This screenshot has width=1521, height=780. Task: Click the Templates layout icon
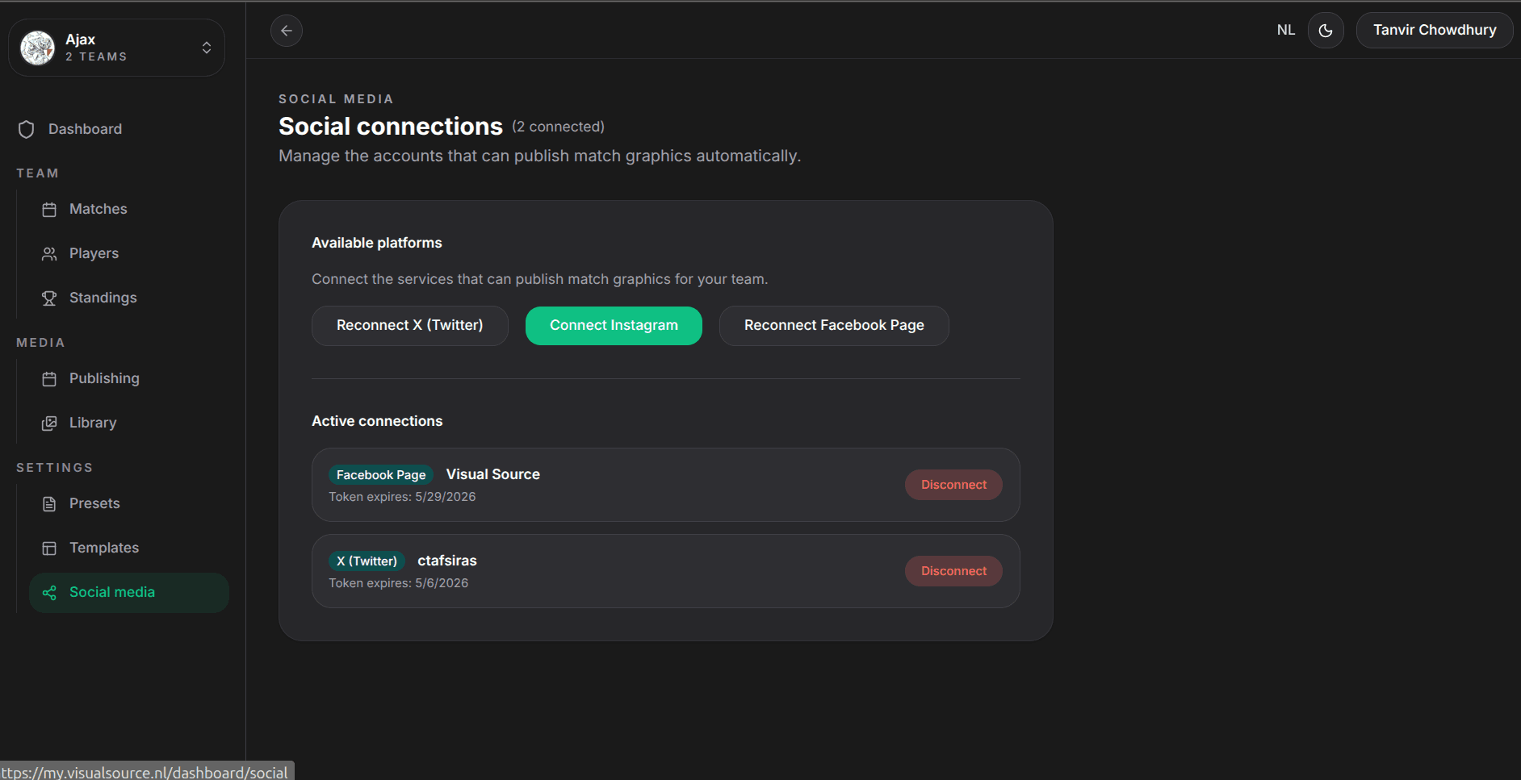click(49, 549)
